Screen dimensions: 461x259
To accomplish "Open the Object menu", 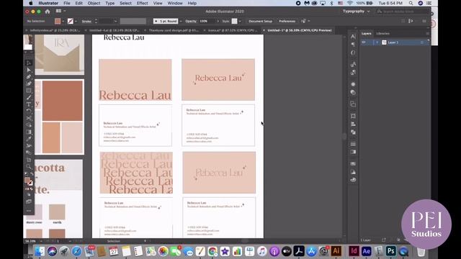I will (94, 3).
